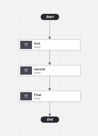Click the arrowhead entering the first step

[x=50, y=38]
